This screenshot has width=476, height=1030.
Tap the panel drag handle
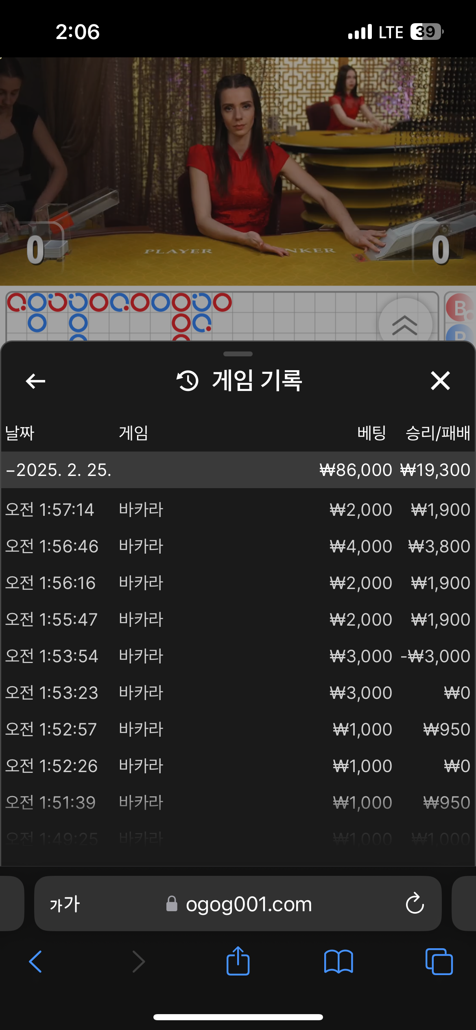pyautogui.click(x=238, y=354)
